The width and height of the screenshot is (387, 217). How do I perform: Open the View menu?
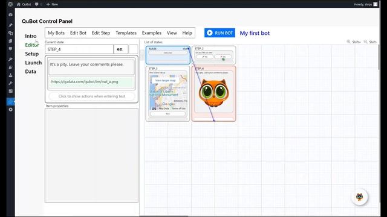pos(172,33)
